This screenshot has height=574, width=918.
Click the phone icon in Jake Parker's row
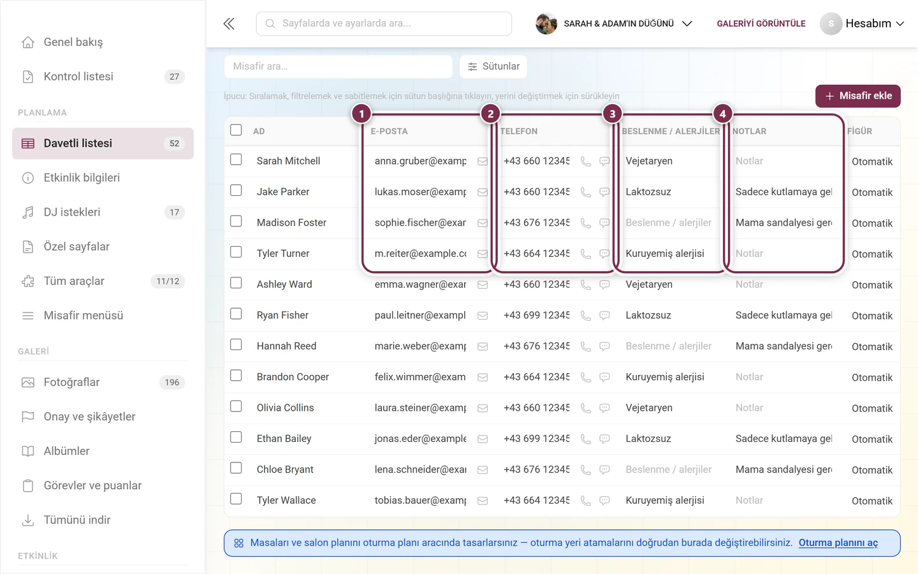point(586,192)
